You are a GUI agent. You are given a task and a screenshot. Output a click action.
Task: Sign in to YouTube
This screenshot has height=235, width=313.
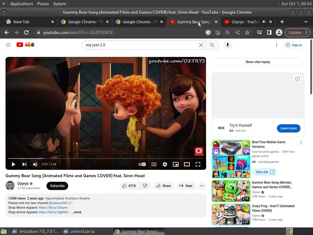tap(294, 45)
